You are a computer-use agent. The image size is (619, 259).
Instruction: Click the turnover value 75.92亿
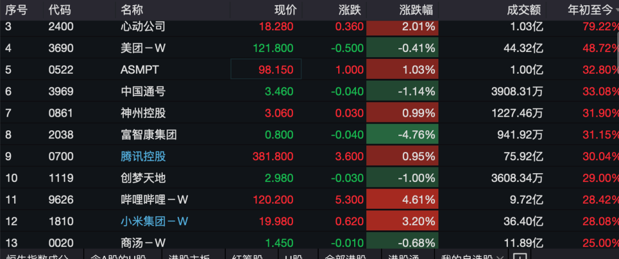click(523, 156)
